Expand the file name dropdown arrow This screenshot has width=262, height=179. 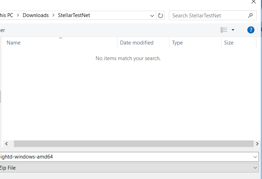[x=256, y=157]
